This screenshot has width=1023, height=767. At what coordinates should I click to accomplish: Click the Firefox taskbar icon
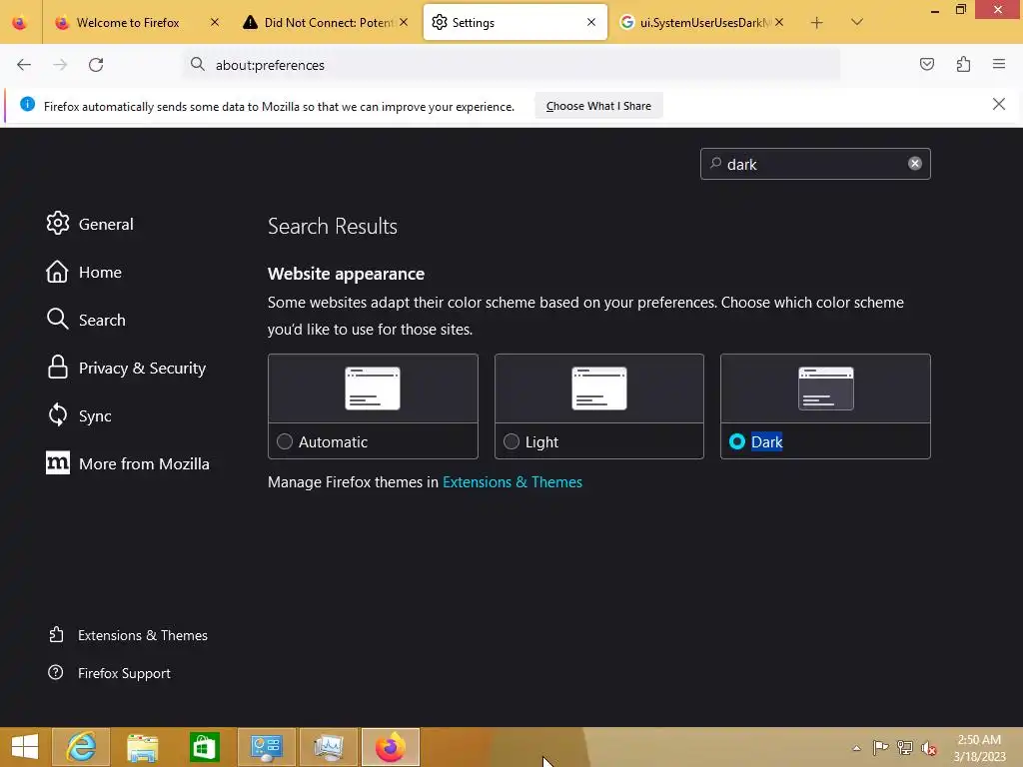(x=391, y=747)
